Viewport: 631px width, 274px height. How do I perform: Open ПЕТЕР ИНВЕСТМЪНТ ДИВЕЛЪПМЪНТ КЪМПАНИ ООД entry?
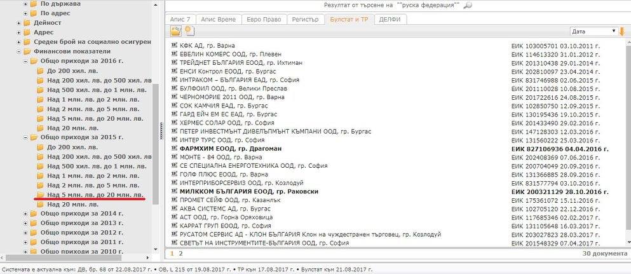click(x=275, y=131)
